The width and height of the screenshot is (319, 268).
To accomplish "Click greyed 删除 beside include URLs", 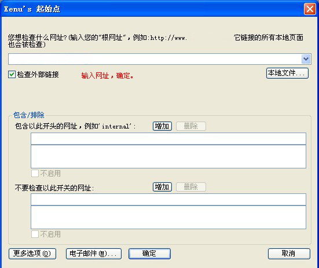I will [x=191, y=126].
